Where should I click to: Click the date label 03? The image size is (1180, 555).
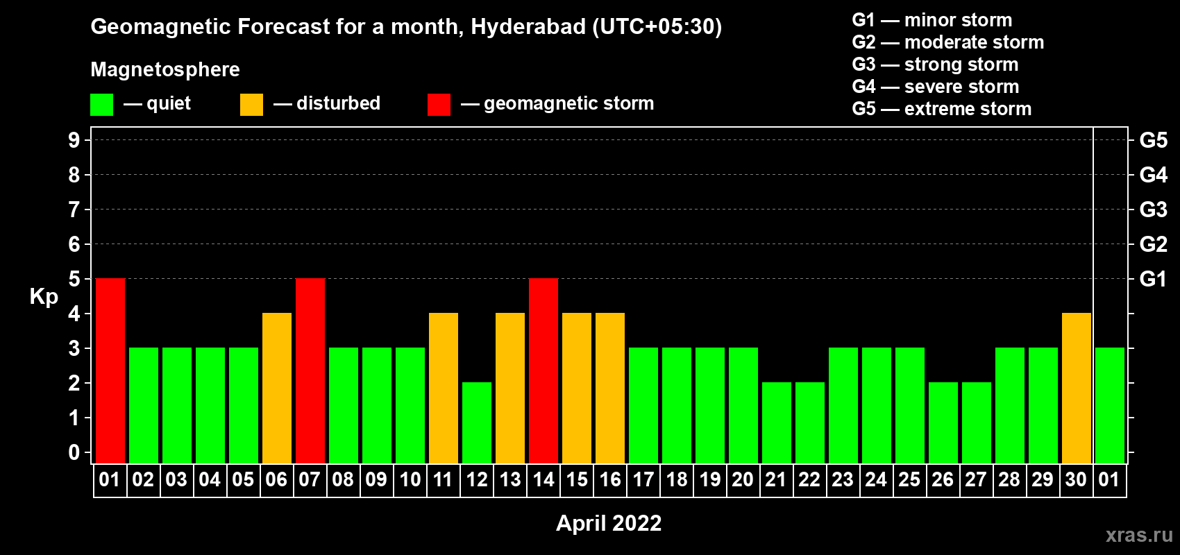pos(176,479)
